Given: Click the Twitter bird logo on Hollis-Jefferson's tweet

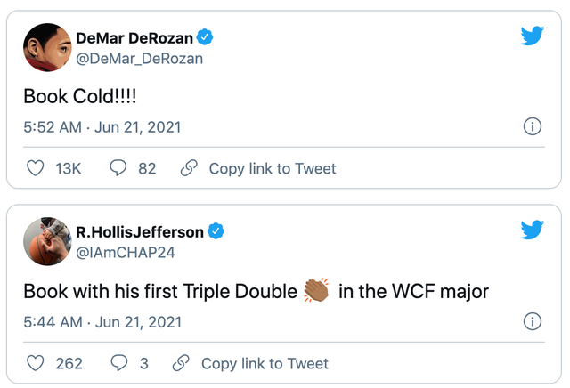Looking at the screenshot, I should [532, 230].
